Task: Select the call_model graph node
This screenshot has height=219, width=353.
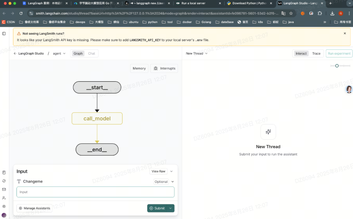Action: click(x=97, y=119)
